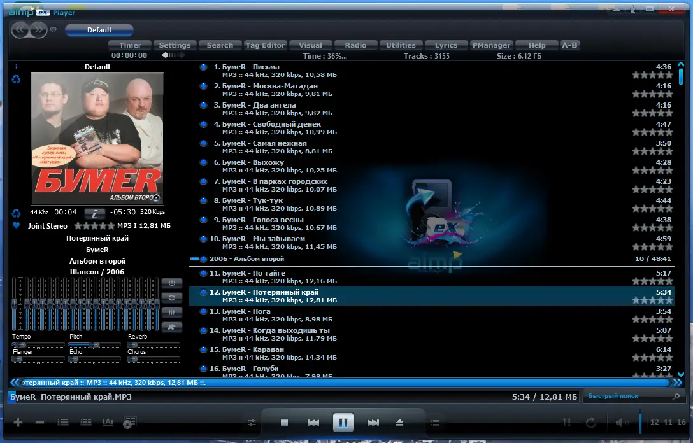693x443 pixels.
Task: Click the playlist scrollbar down arrow
Action: pyautogui.click(x=681, y=374)
